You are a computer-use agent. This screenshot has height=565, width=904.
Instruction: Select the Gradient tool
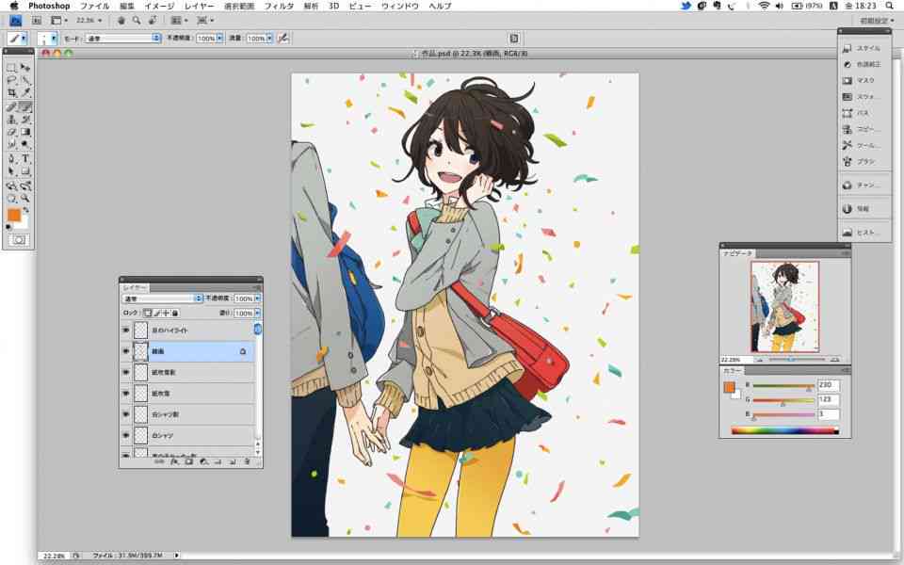[x=25, y=132]
